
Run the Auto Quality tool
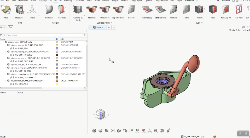147,12
